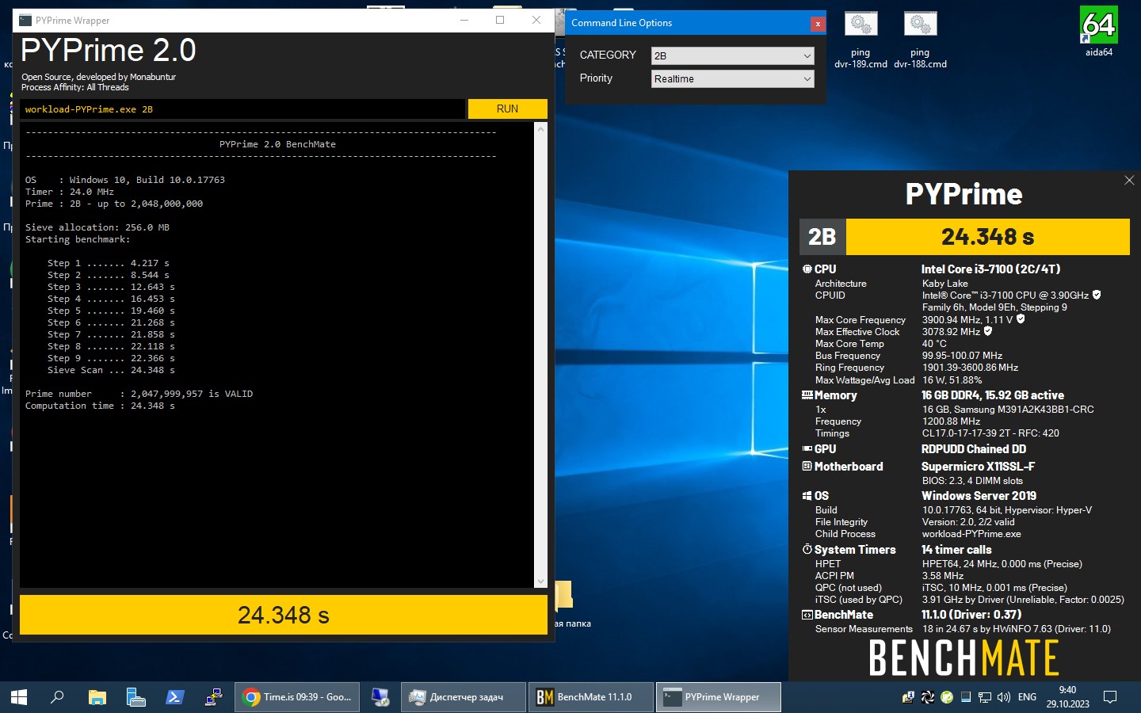The height and width of the screenshot is (713, 1141).
Task: Click the 24.348 s yellow score in BenchMate
Action: point(987,237)
